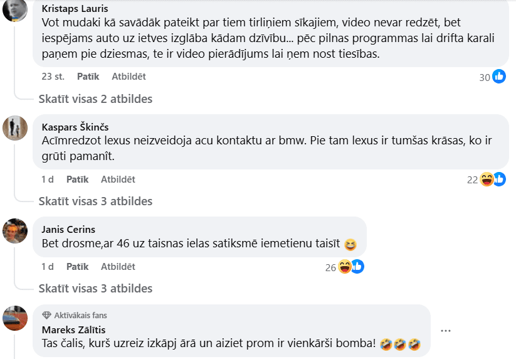Open Kaspars Škinčs profile name link
The width and height of the screenshot is (516, 359).
[75, 127]
